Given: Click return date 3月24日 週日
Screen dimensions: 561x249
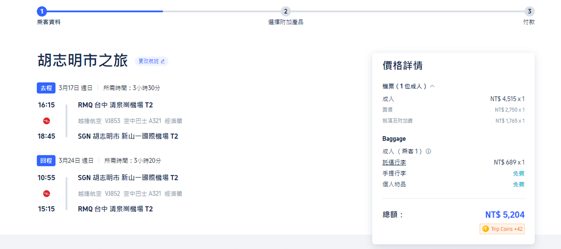Looking at the screenshot, I should point(76,161).
